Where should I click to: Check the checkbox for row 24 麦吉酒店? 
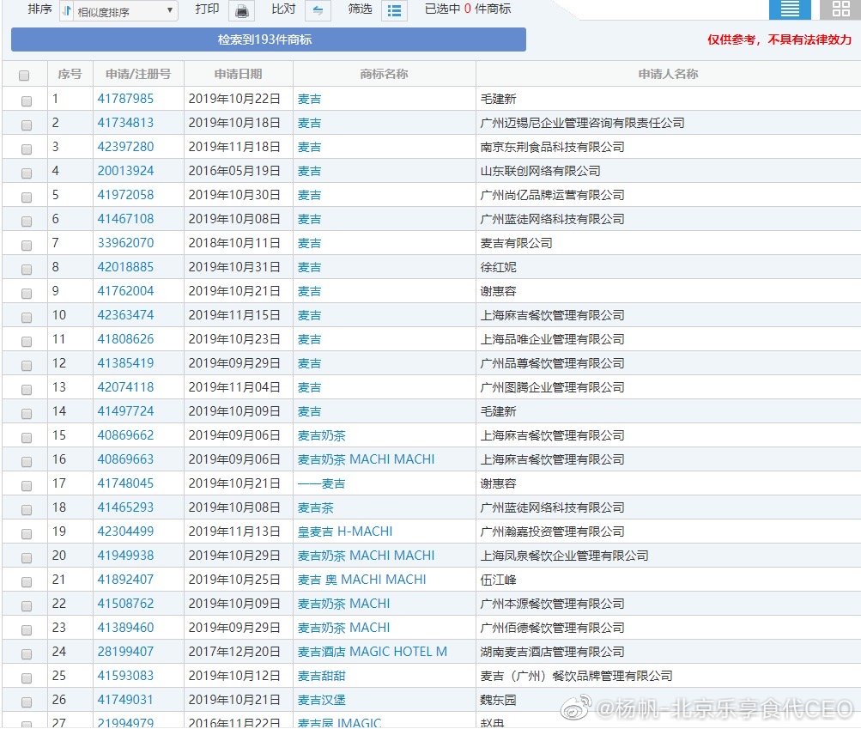pyautogui.click(x=26, y=653)
